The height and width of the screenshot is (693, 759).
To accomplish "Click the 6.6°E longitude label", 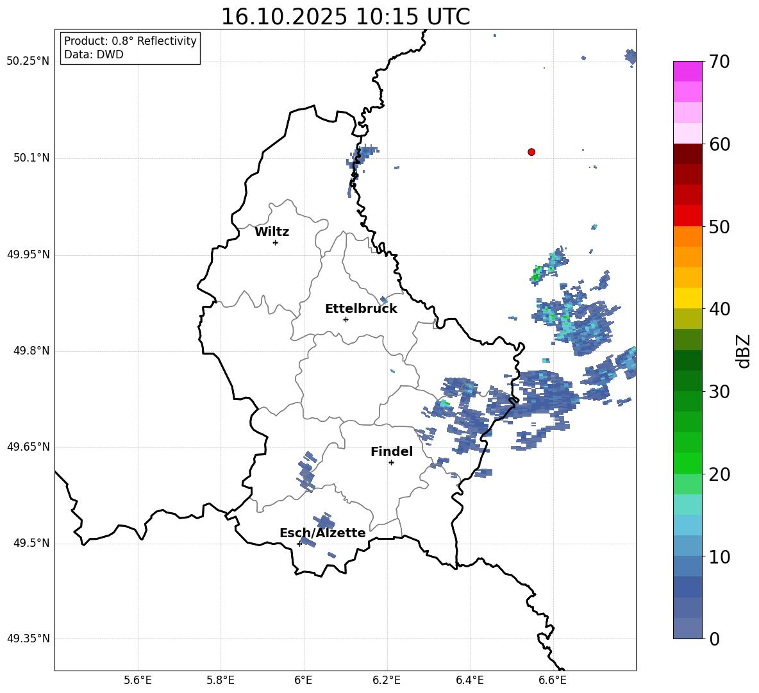I will point(553,680).
